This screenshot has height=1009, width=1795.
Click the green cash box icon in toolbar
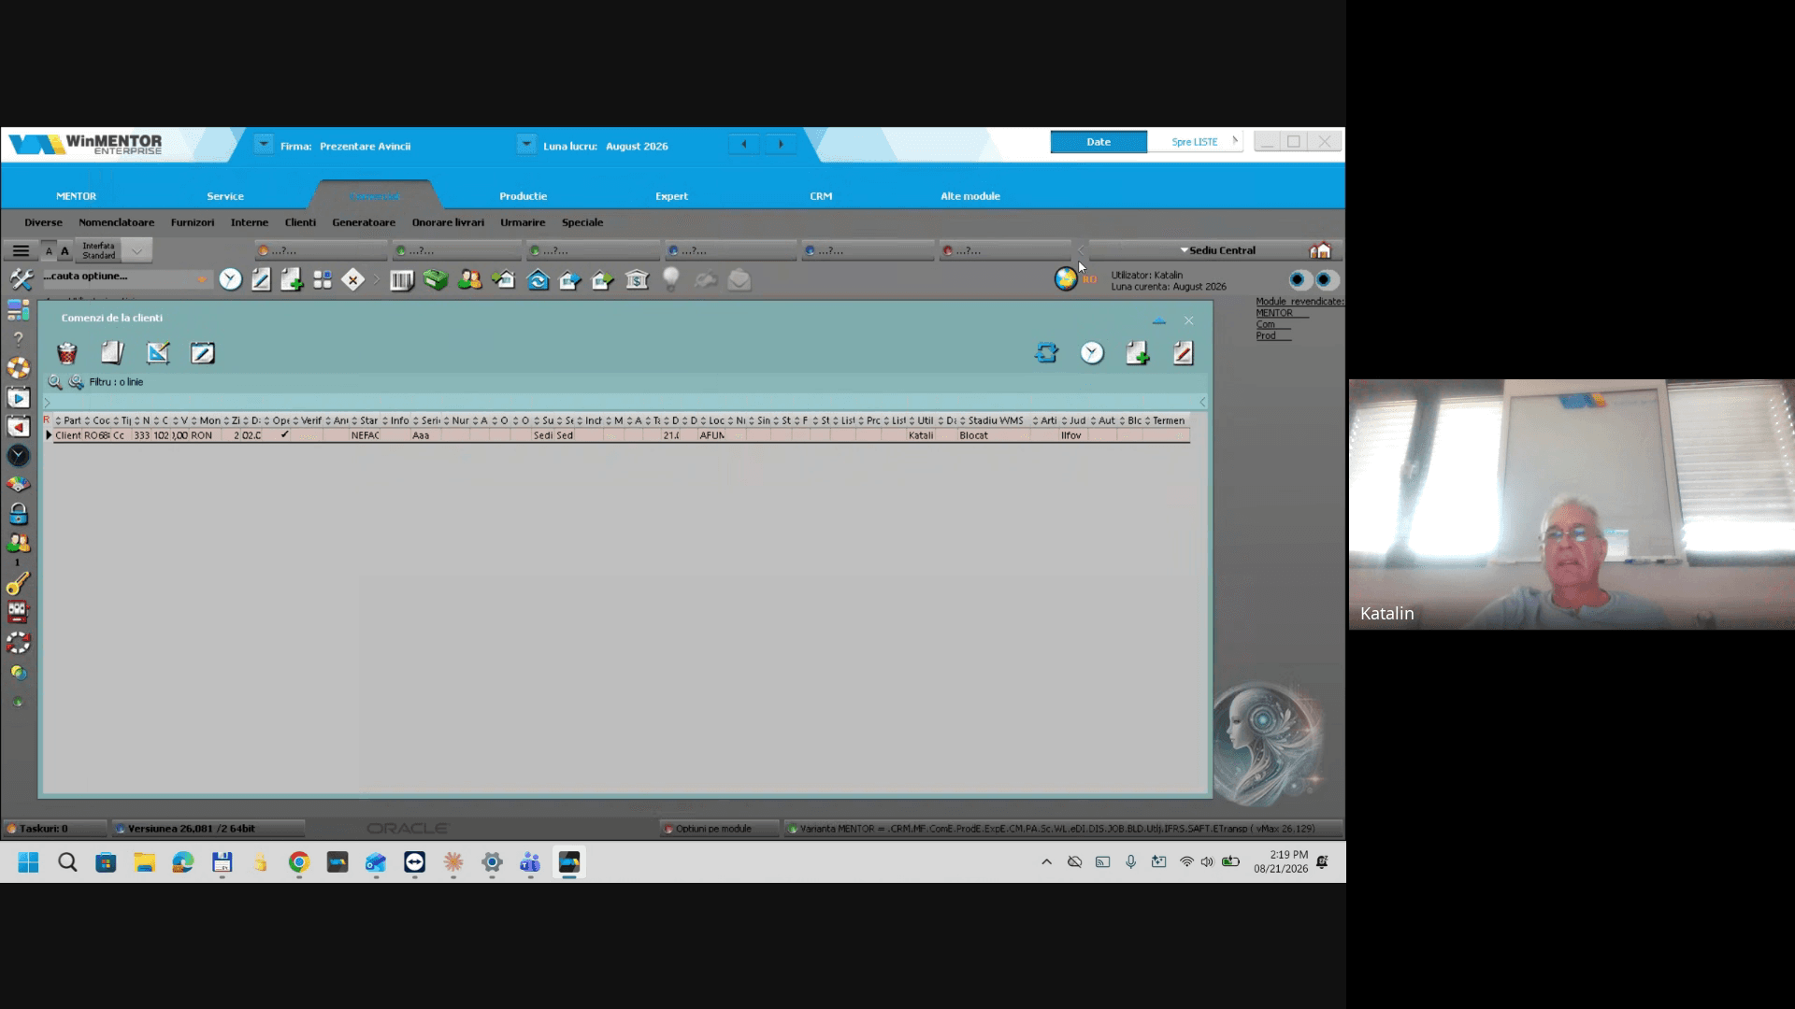click(436, 279)
